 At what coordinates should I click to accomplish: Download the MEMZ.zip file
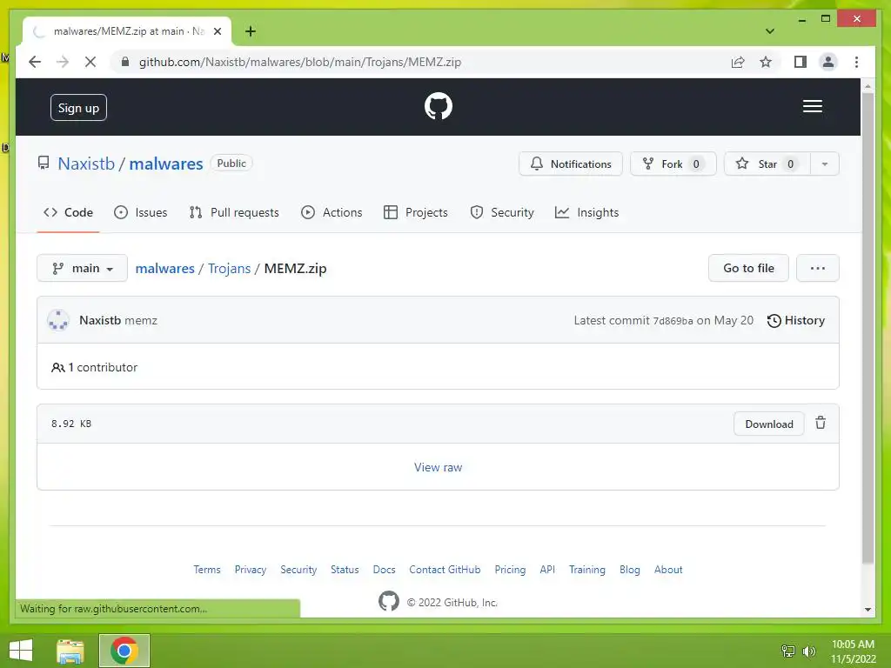click(769, 424)
